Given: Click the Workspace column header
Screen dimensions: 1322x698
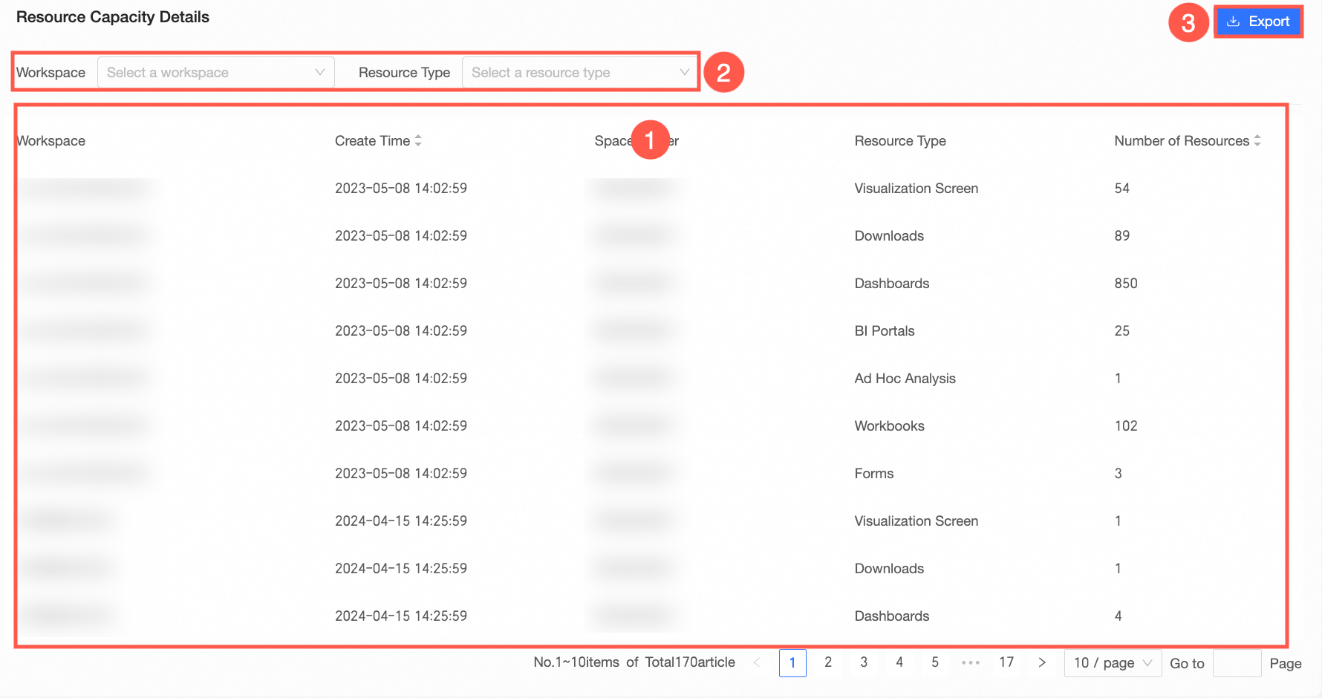Looking at the screenshot, I should (51, 141).
